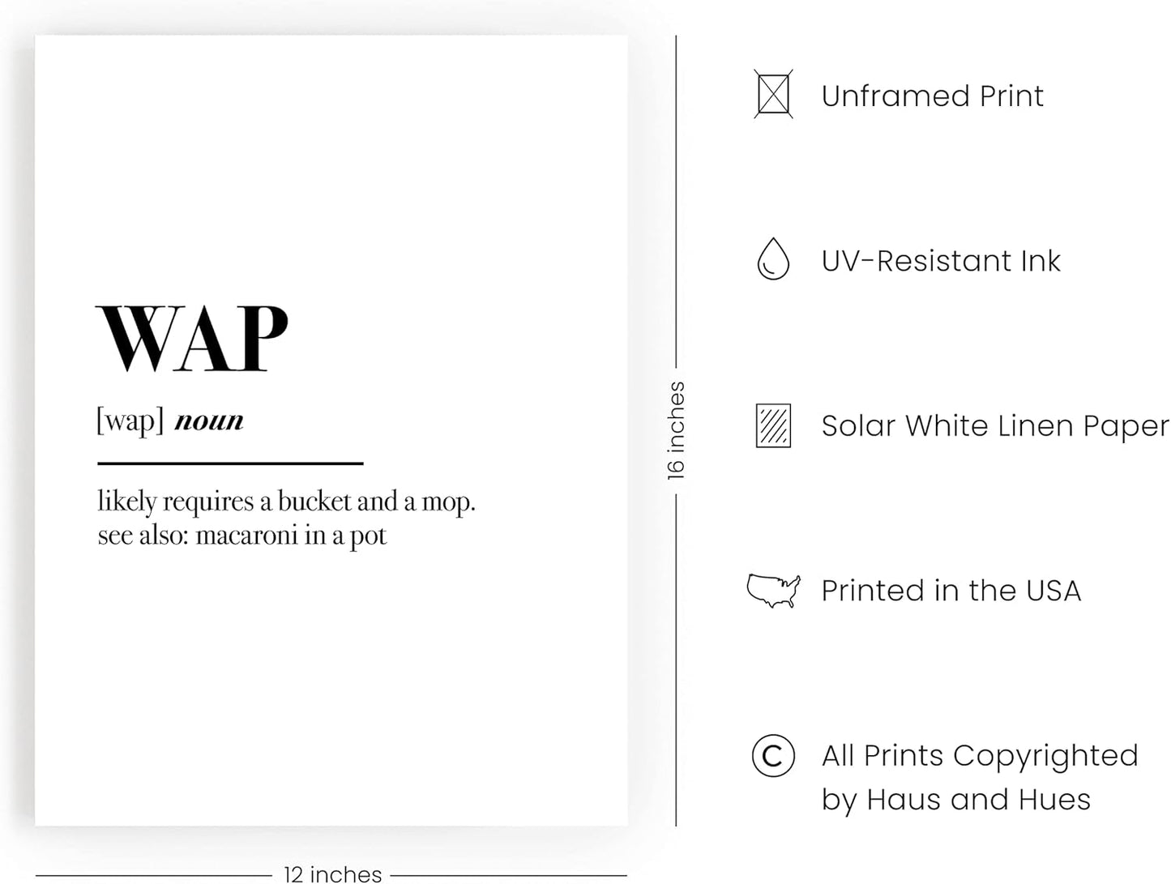Click the bucket and a mop definition line
Screen dimensions: 1171x884
click(286, 502)
